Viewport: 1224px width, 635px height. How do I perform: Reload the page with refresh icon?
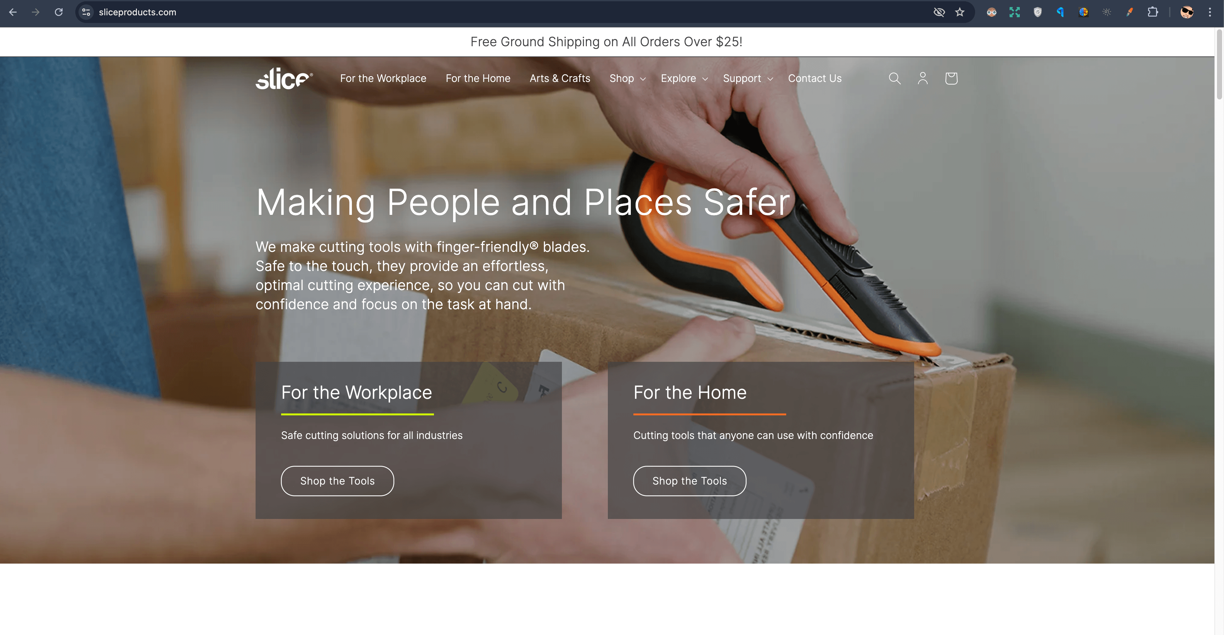[x=58, y=12]
